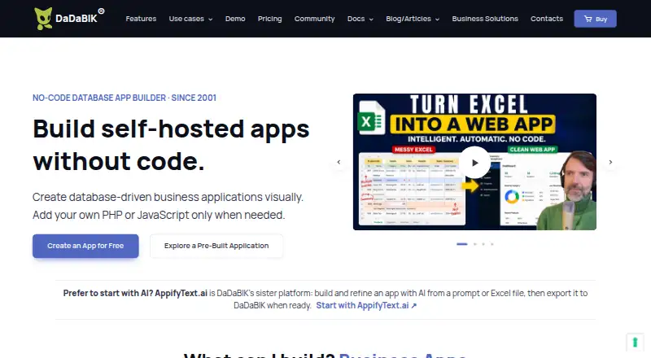Open the video thumbnail with the green-sweater presenter
The image size is (651, 358).
(x=474, y=162)
